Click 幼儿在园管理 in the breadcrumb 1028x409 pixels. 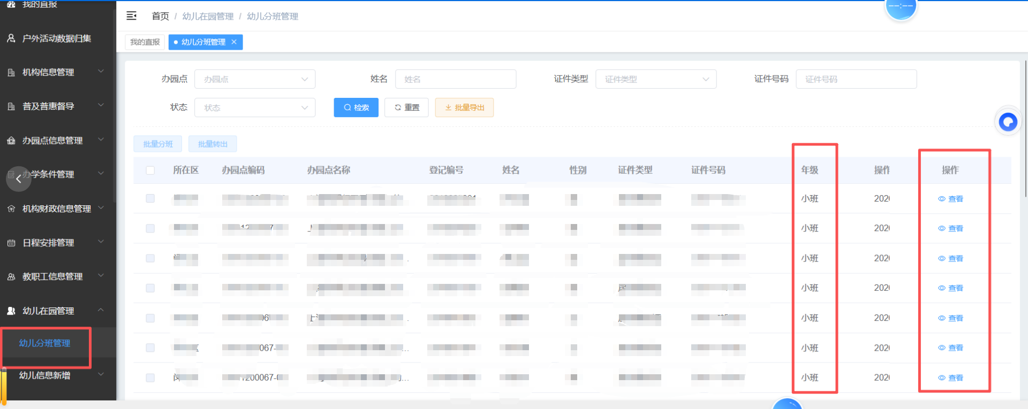[x=208, y=16]
